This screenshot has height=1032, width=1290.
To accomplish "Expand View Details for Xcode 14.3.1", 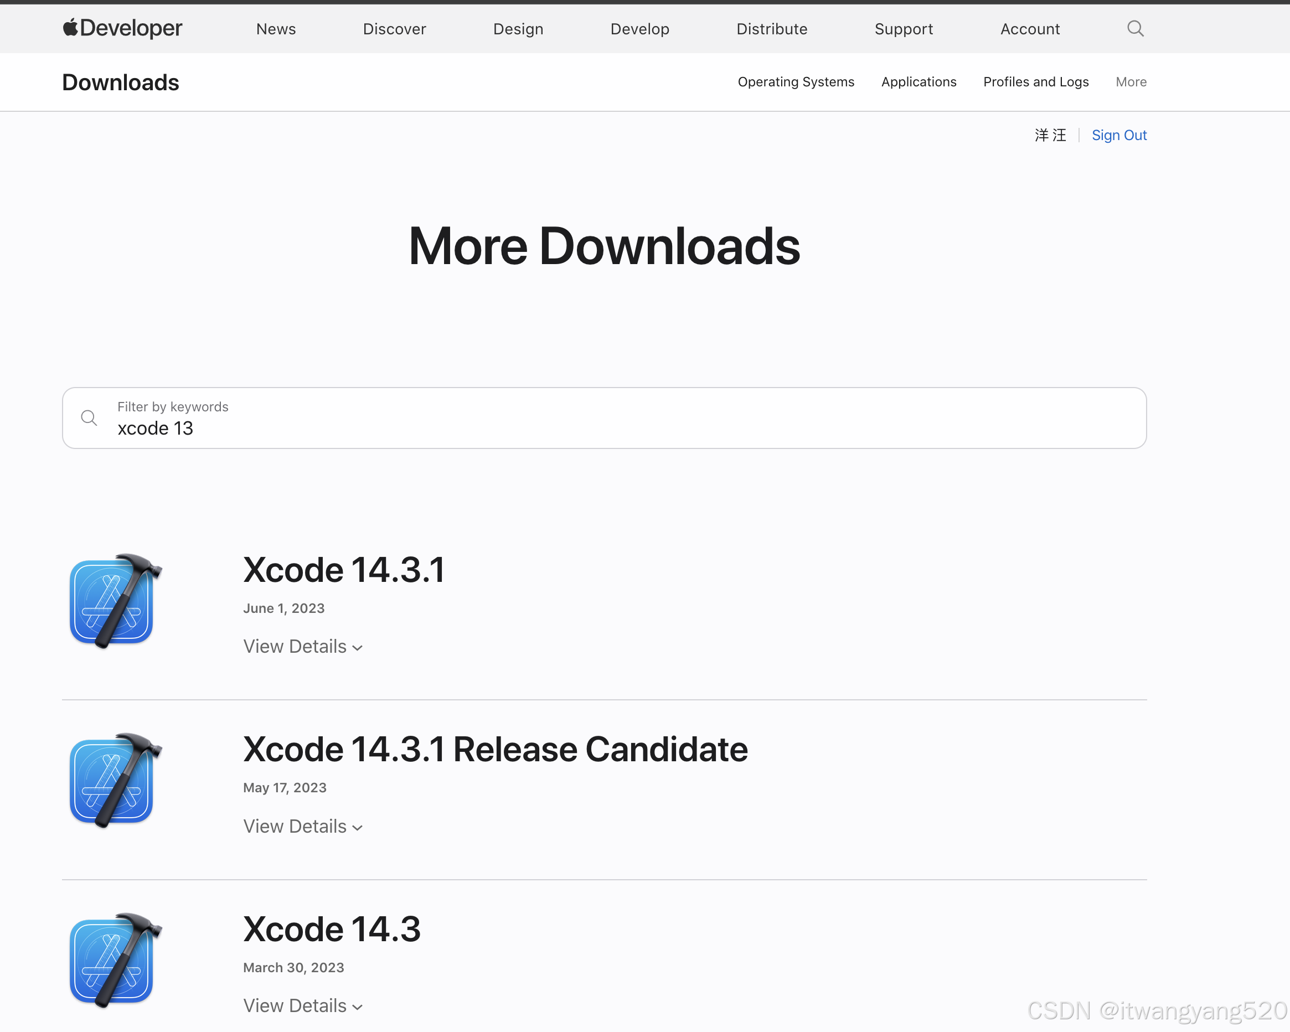I will (x=303, y=647).
